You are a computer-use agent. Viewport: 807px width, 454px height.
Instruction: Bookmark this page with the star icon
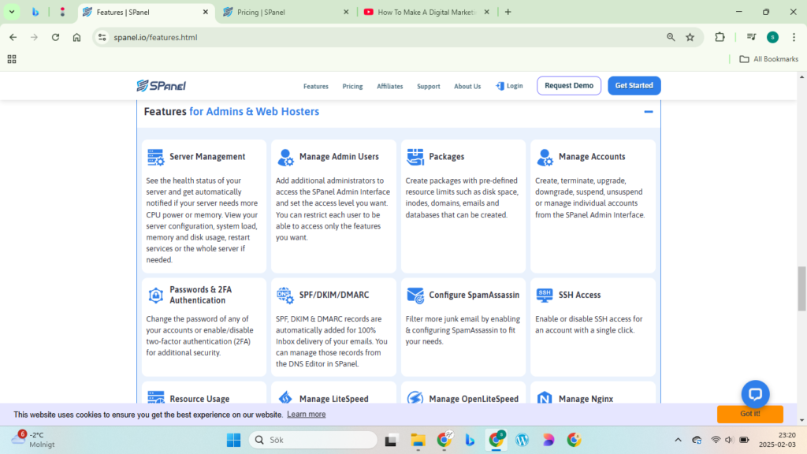click(690, 37)
